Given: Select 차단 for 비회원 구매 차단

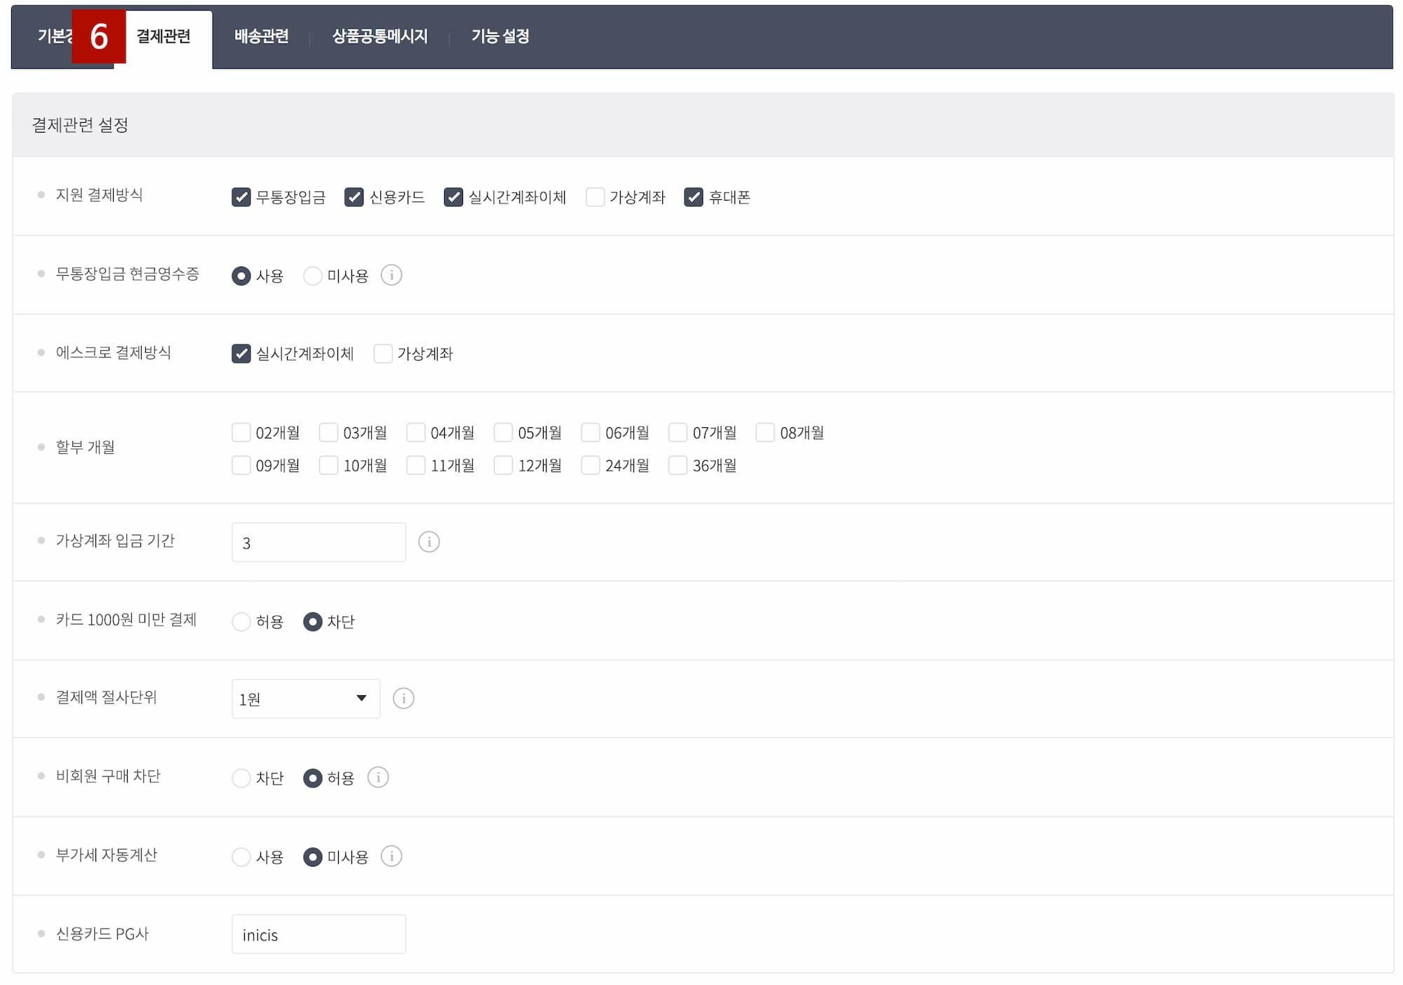Looking at the screenshot, I should click(x=241, y=778).
